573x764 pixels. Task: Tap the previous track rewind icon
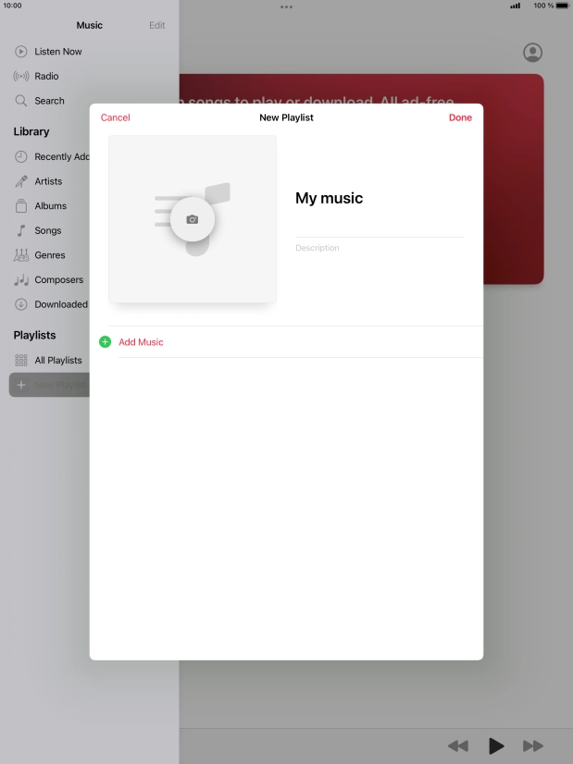[x=457, y=746]
